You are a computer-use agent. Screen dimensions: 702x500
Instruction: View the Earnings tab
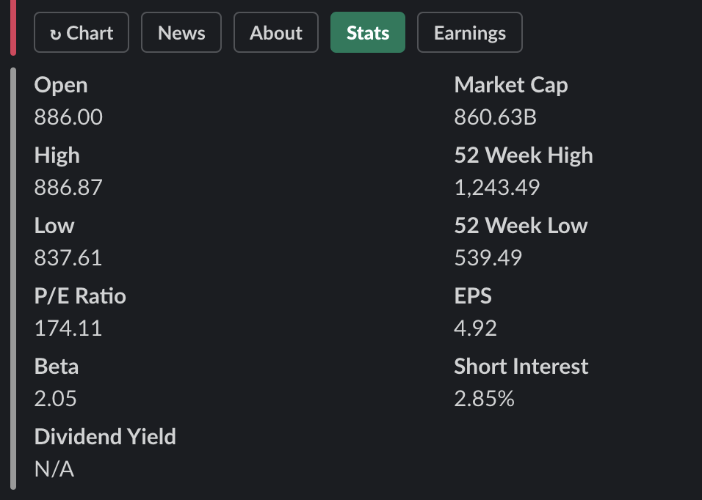click(x=470, y=32)
